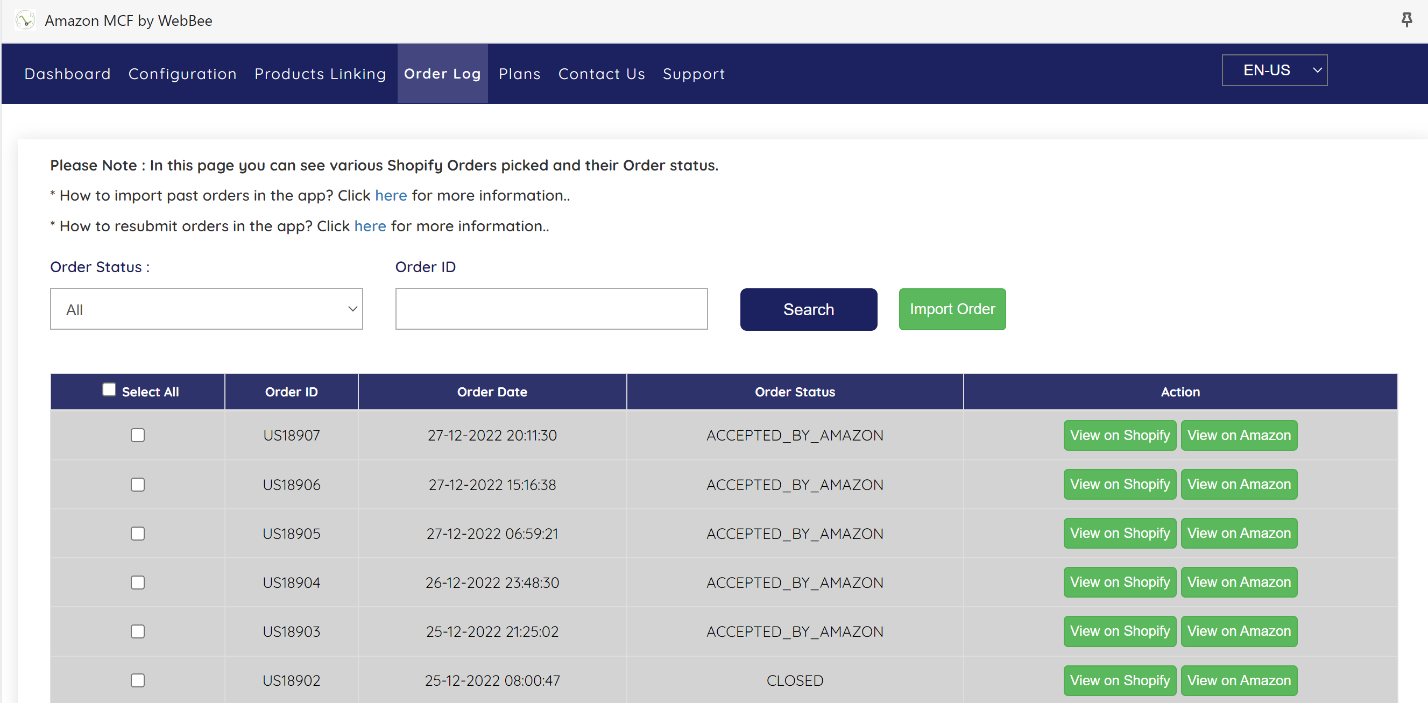Click the green Import Order button
This screenshot has height=703, width=1428.
[x=952, y=309]
